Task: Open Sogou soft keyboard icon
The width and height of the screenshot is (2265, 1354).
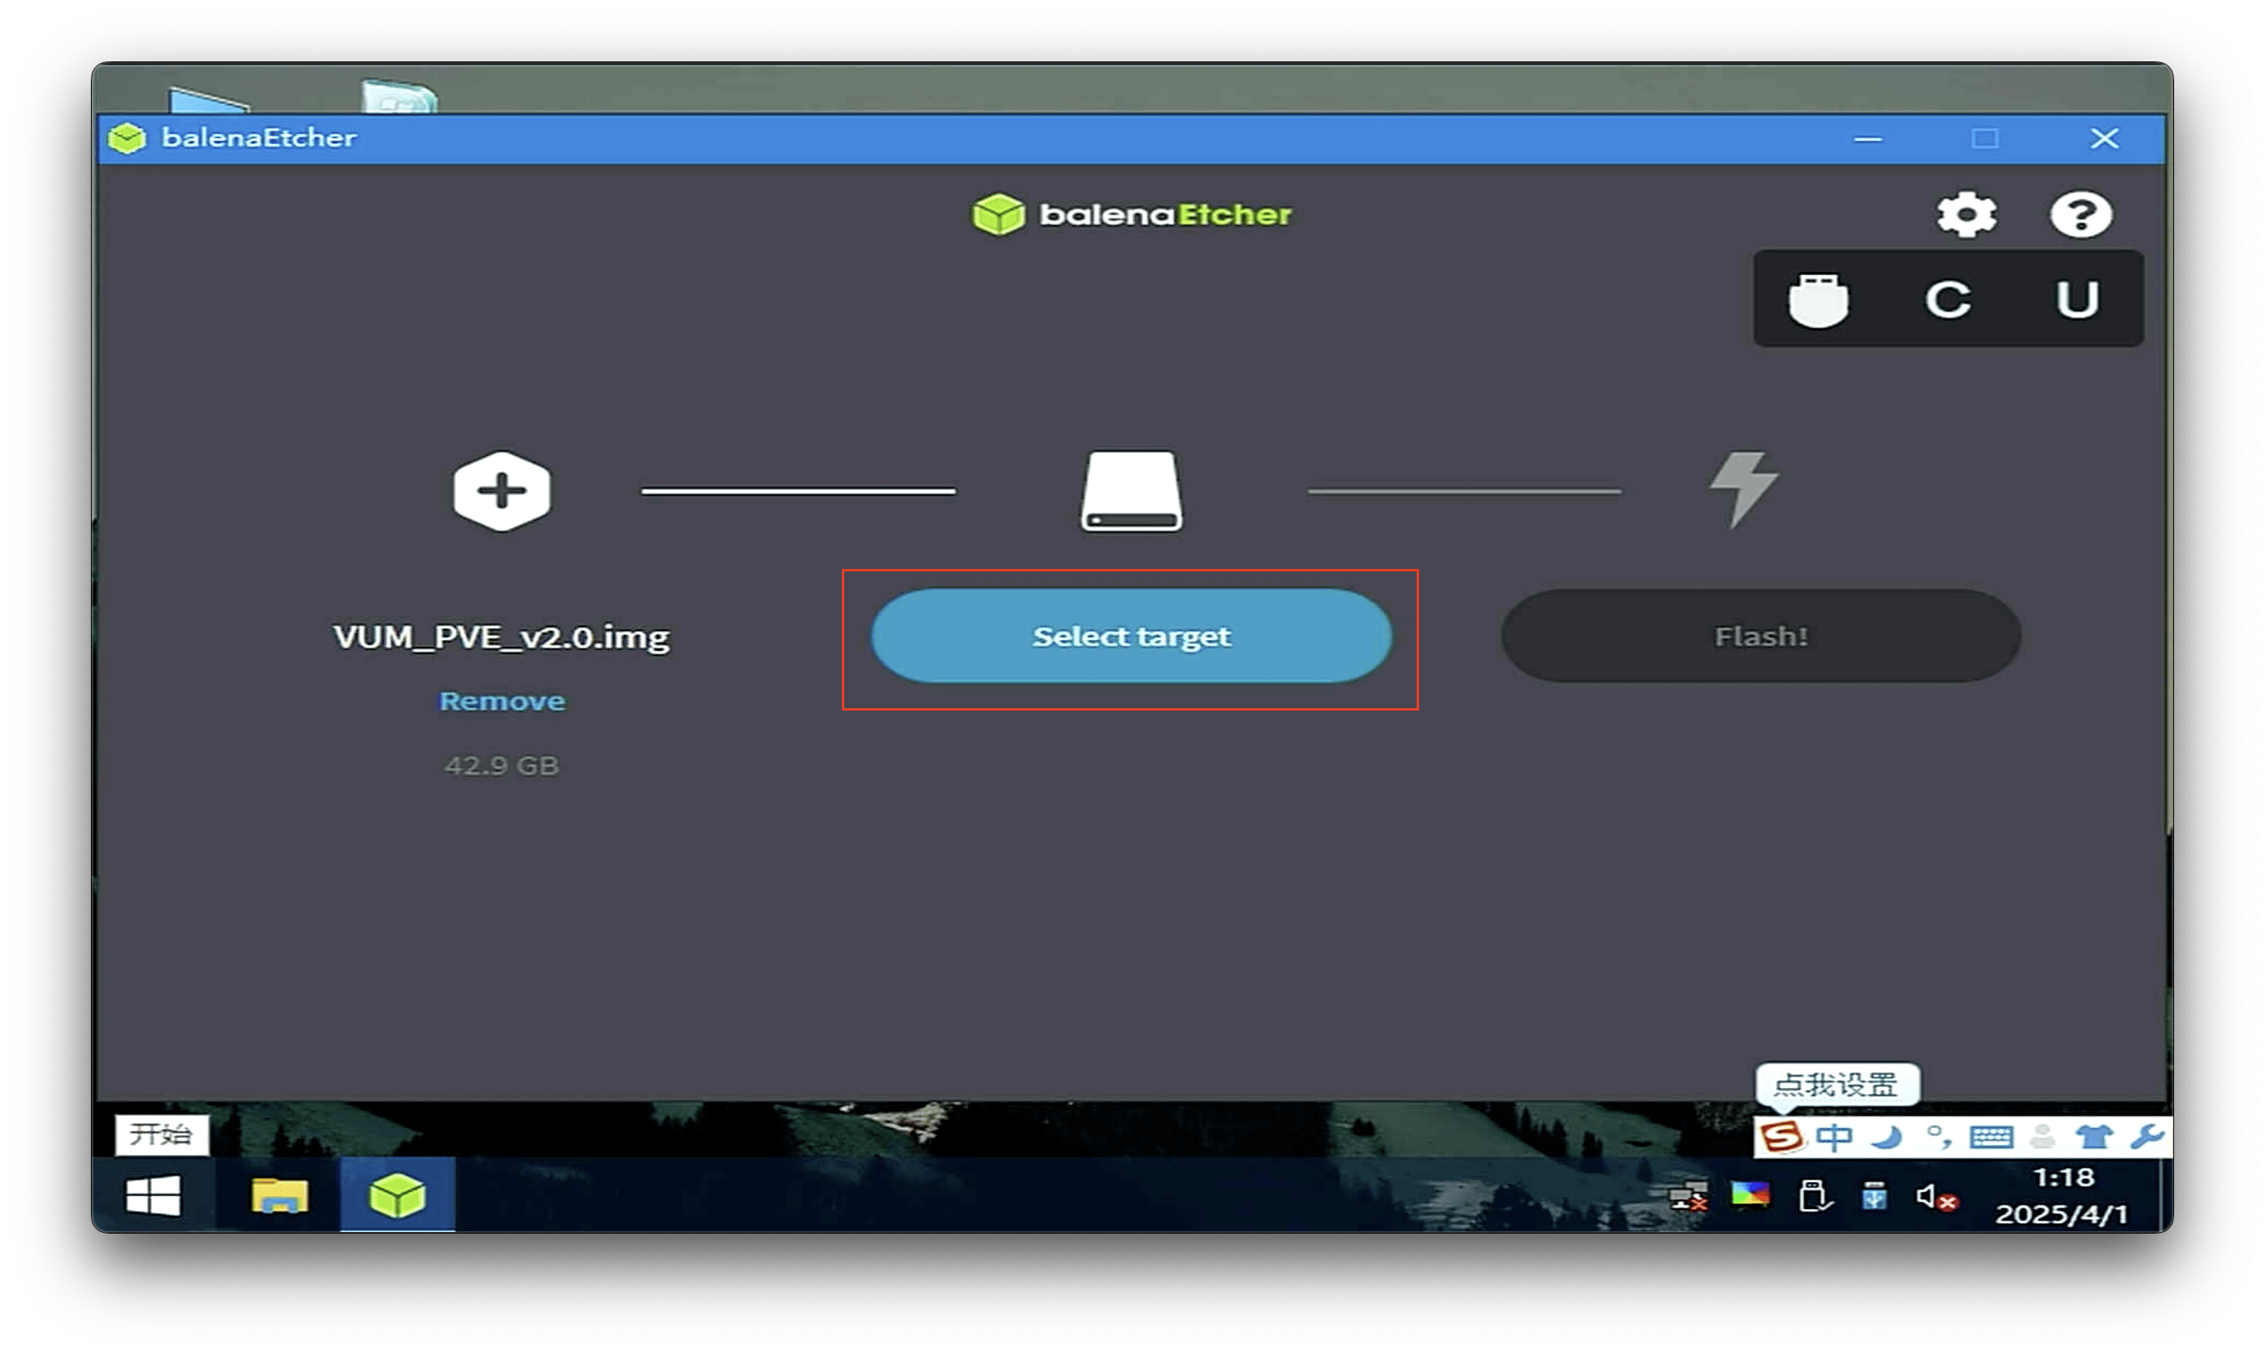Action: point(1991,1138)
